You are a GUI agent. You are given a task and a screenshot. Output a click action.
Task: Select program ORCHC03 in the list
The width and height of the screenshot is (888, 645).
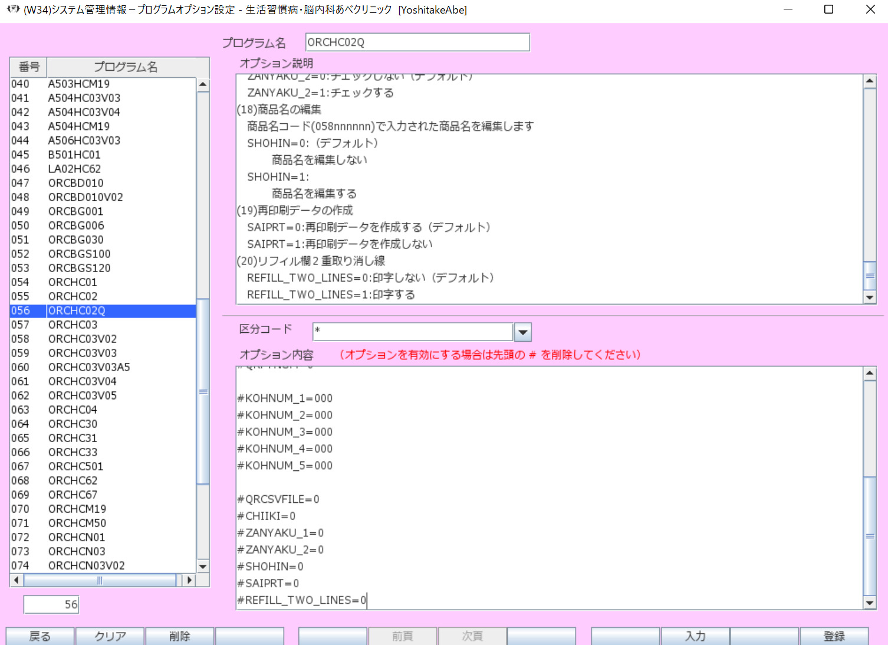[x=73, y=325]
